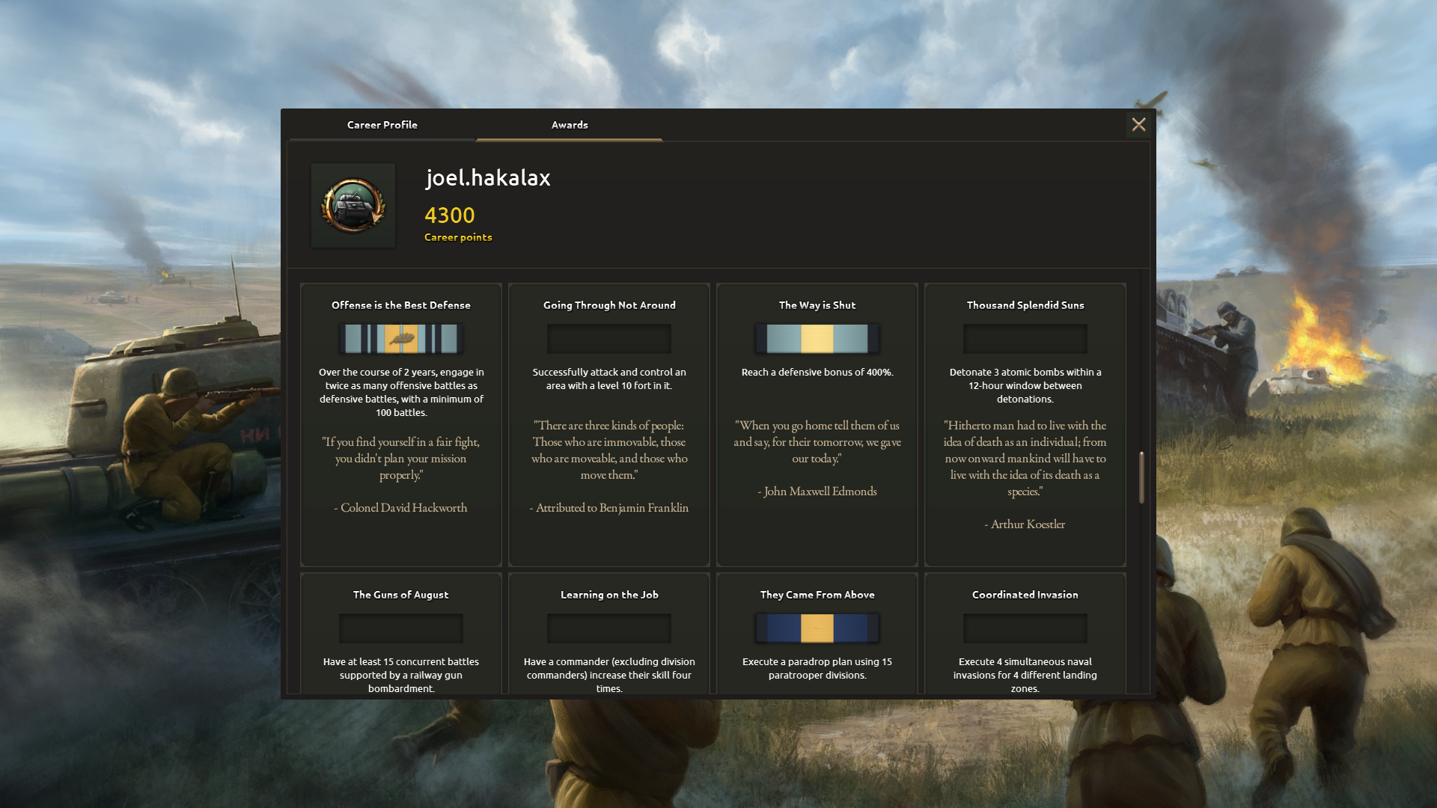The image size is (1437, 808).
Task: Click the 4300 career points value
Action: 450,215
